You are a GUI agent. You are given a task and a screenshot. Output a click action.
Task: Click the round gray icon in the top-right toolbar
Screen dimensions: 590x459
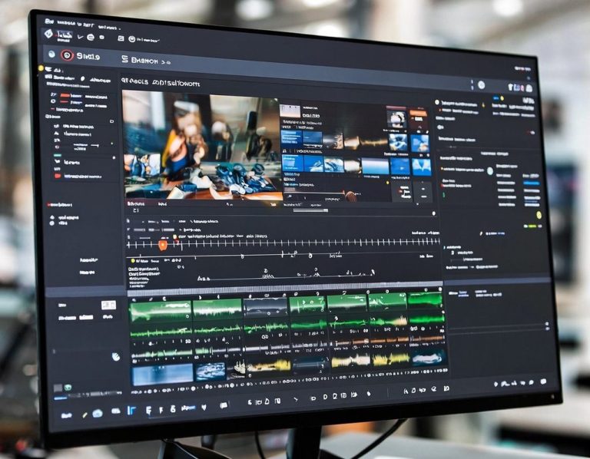pyautogui.click(x=481, y=85)
